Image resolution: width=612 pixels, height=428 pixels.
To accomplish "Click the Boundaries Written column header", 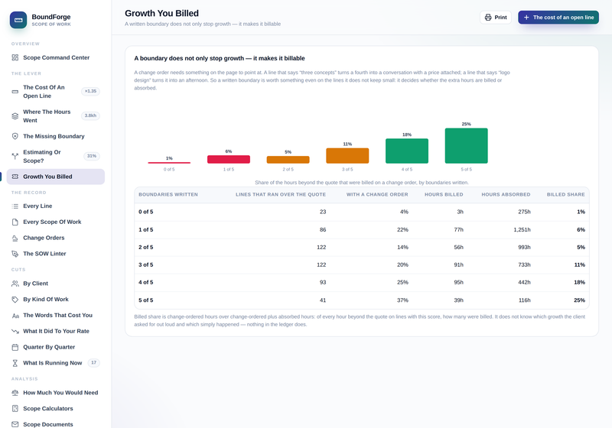I will point(168,194).
